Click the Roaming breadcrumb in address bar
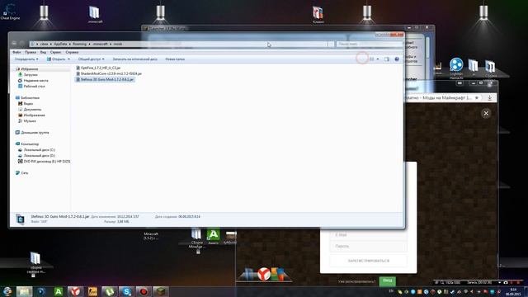Screen dimensions: 528x297 79,44
